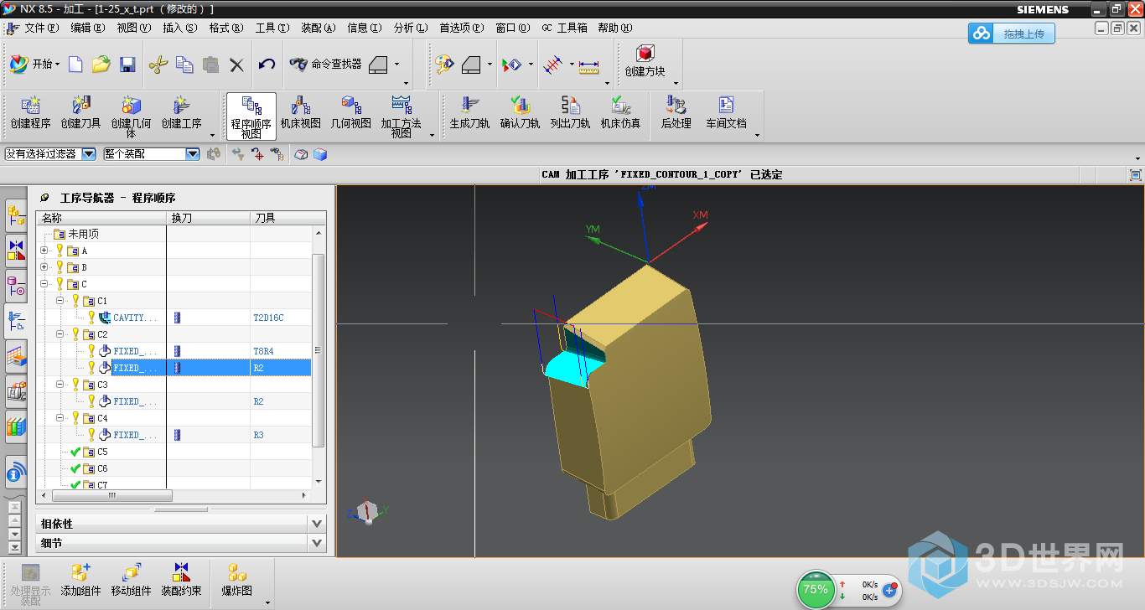Click 创建程序 create program

pos(31,113)
